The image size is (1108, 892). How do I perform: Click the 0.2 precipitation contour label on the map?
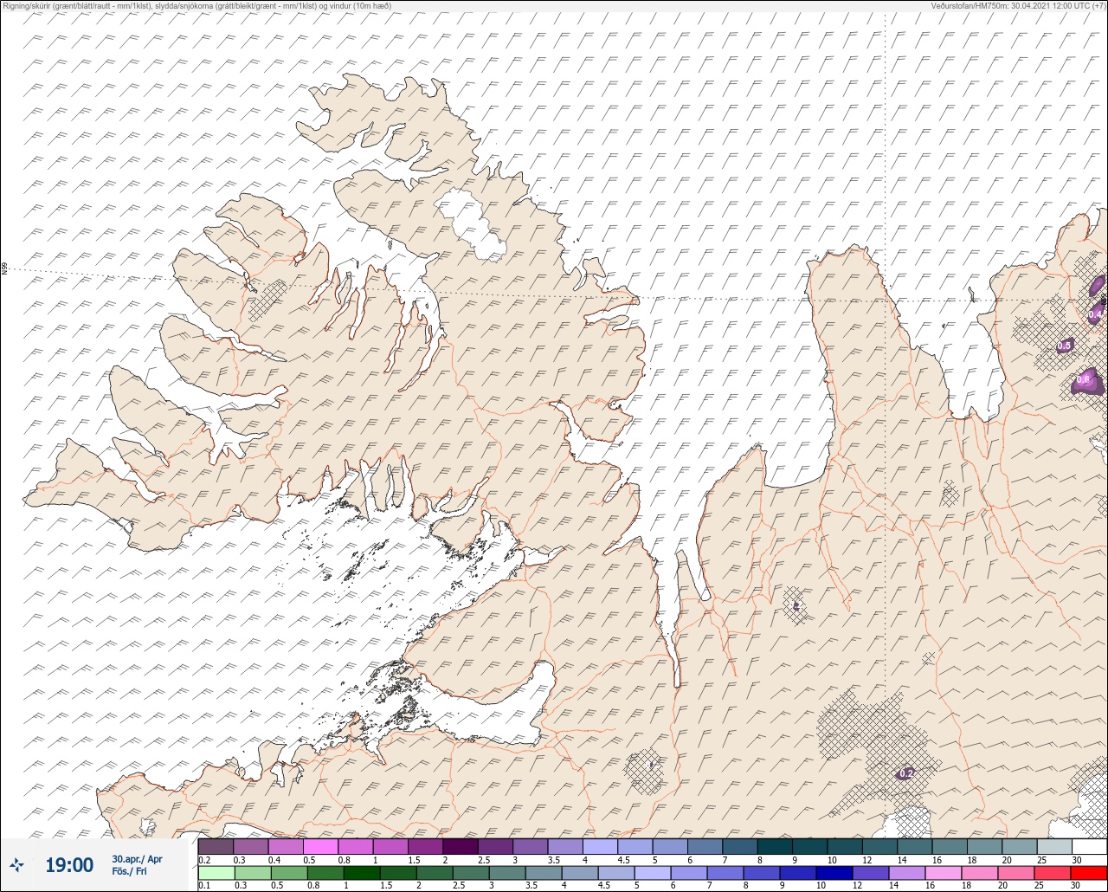pos(906,772)
